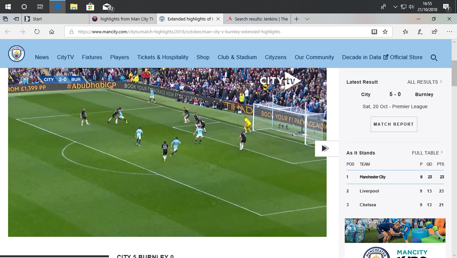Show hidden system tray icons

click(395, 7)
